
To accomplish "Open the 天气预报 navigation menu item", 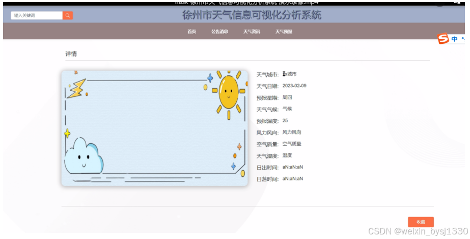I will point(284,32).
